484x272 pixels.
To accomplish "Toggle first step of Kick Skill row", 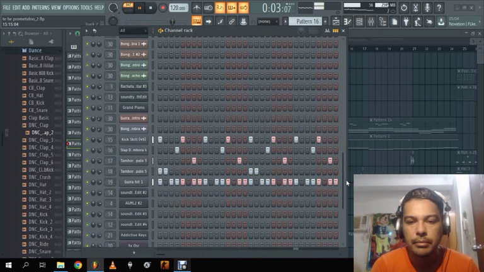I will pos(160,140).
